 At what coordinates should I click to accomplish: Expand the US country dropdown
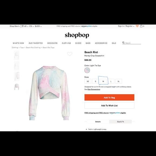tap(26, 26)
